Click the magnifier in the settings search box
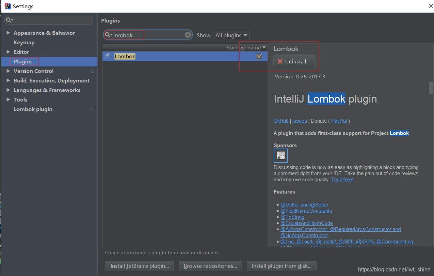Image resolution: width=434 pixels, height=276 pixels. click(9, 20)
